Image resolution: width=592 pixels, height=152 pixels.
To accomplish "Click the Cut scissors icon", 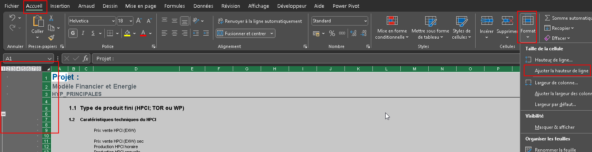I will tap(51, 18).
